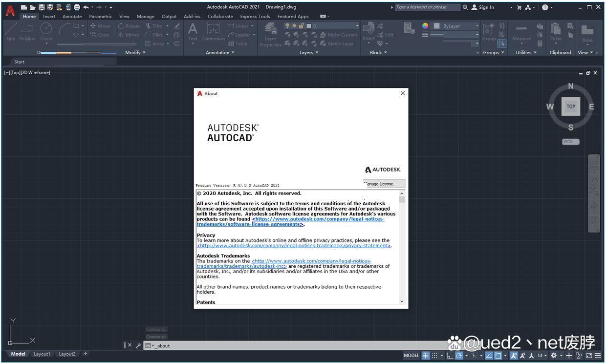Select the Mirror tool
The image size is (607, 364).
pyautogui.click(x=129, y=35)
